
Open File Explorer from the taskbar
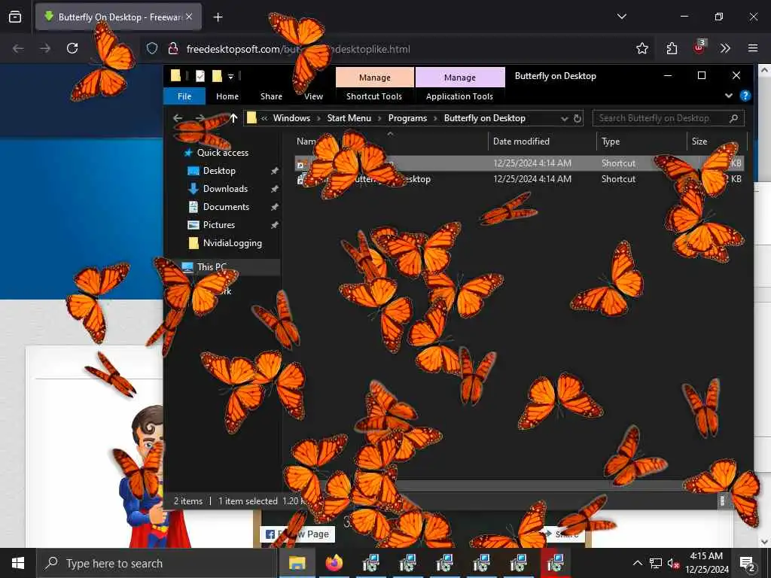click(x=297, y=563)
